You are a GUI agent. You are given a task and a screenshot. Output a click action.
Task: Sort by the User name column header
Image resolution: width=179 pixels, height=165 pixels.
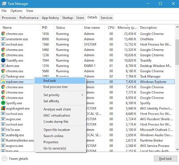[x=93, y=28]
